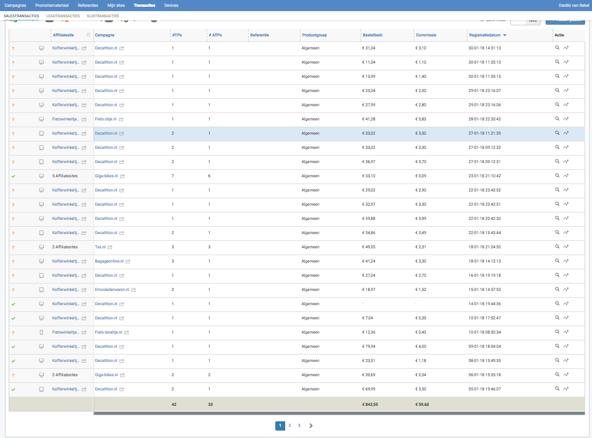View chart icon for 29-01-18 23:16:07 transaction

pos(566,90)
